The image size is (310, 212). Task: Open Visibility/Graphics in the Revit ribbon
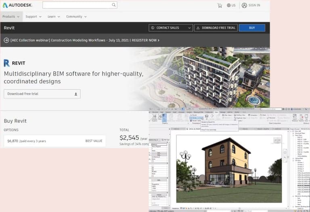155,117
